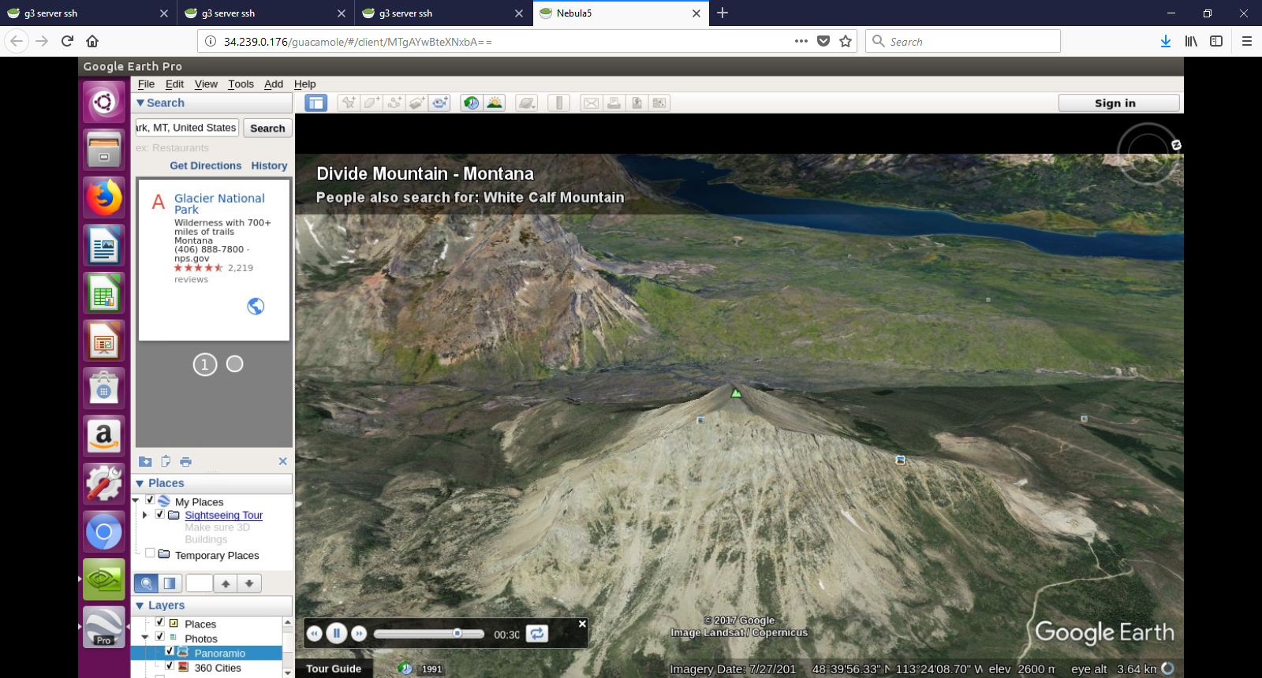Click the print toolbar icon
The height and width of the screenshot is (678, 1262).
click(614, 103)
